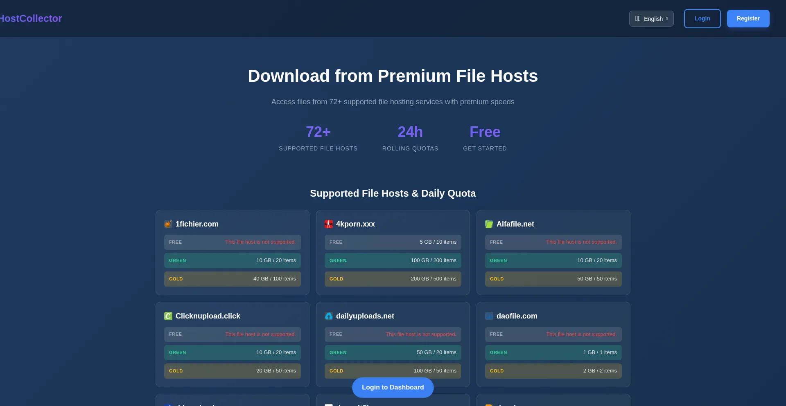This screenshot has height=406, width=786.
Task: Click the Download from Premium File Hosts heading
Action: tap(393, 76)
